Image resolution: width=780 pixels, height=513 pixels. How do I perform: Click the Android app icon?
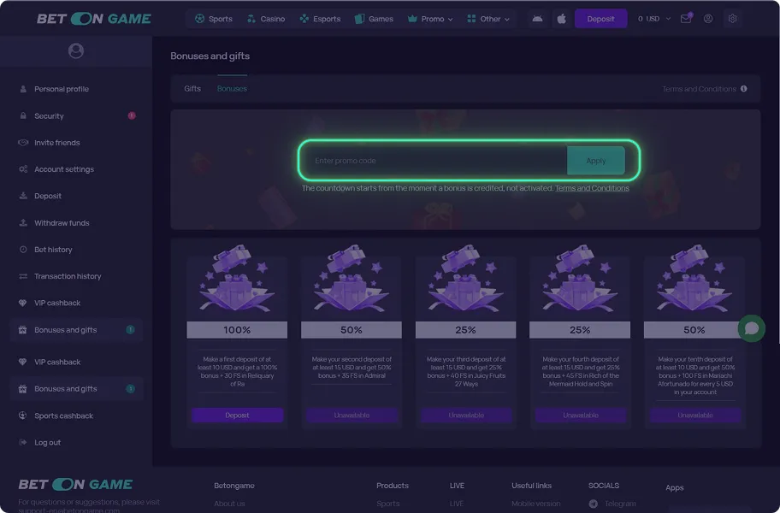537,17
